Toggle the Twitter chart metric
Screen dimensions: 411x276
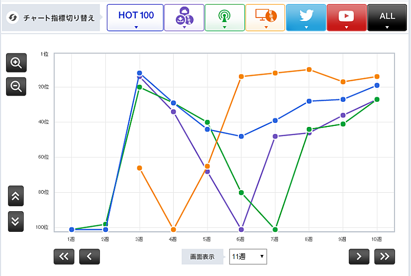306,17
